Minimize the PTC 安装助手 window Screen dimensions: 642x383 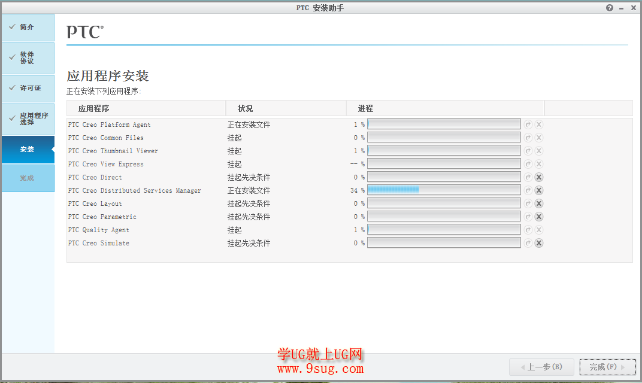coord(622,8)
